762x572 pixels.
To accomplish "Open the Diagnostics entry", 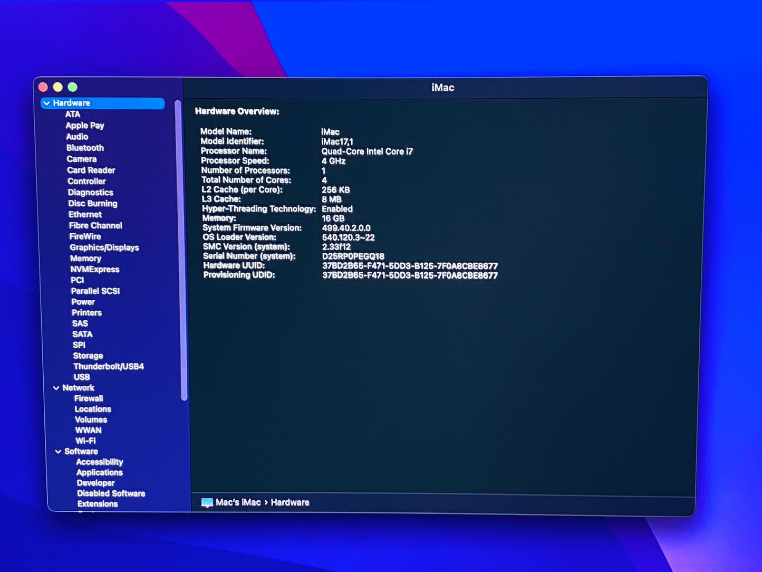I will coord(90,193).
